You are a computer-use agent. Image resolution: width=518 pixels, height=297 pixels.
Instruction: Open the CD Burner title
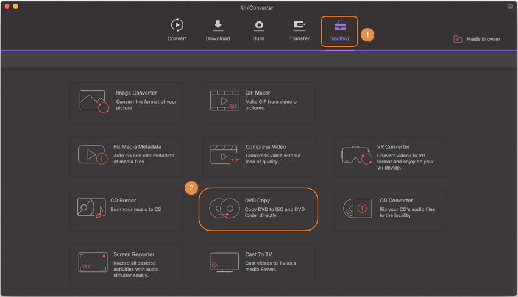coord(123,201)
